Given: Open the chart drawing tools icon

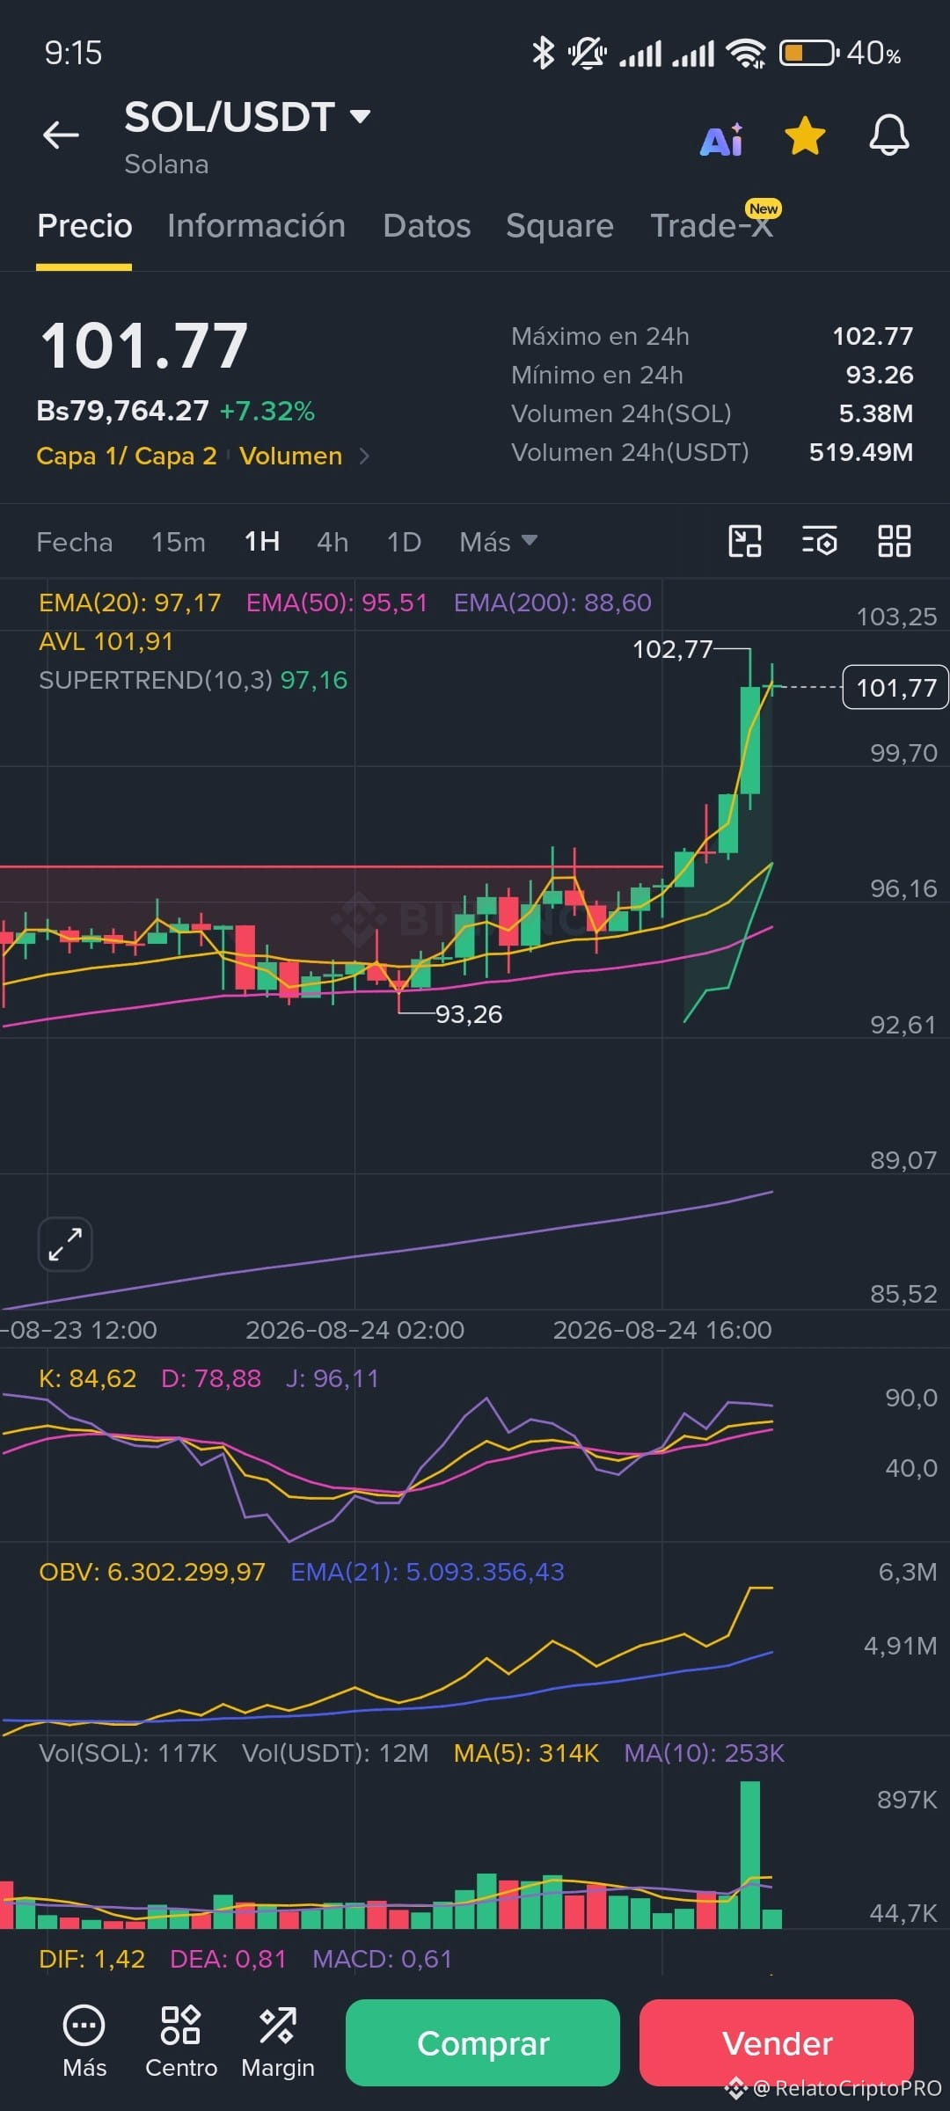Looking at the screenshot, I should (745, 541).
